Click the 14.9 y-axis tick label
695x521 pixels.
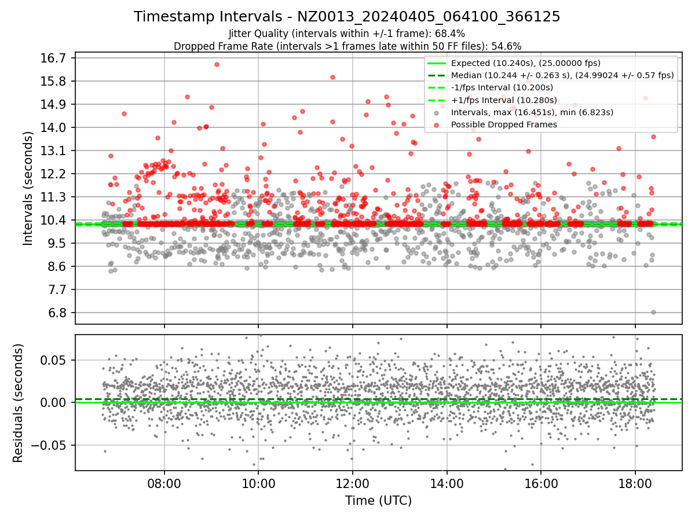(x=54, y=104)
